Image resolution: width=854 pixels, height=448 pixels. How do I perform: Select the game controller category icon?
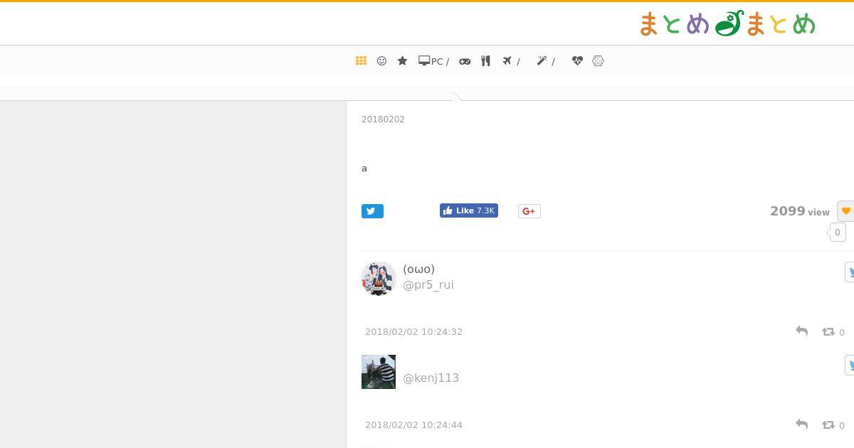point(465,61)
